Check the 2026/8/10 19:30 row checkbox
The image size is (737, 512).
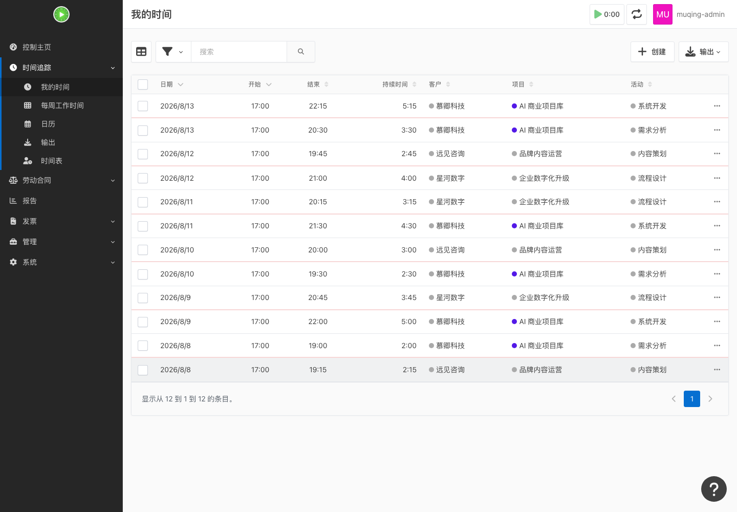(143, 274)
